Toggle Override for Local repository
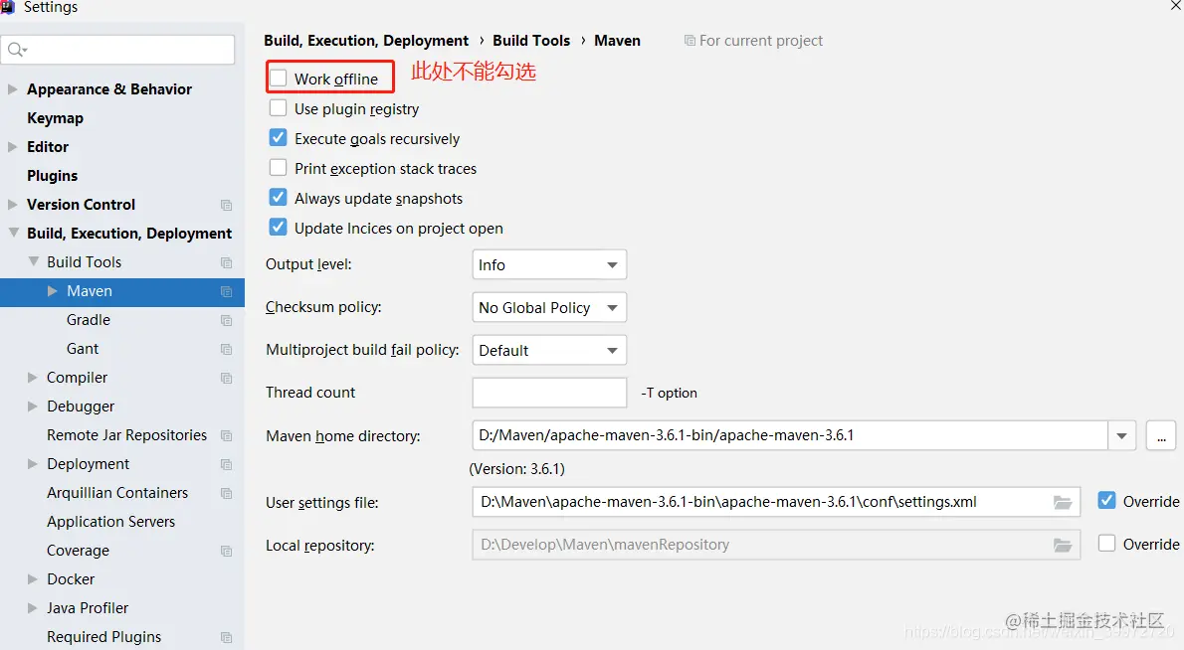Viewport: 1184px width, 650px height. coord(1106,544)
